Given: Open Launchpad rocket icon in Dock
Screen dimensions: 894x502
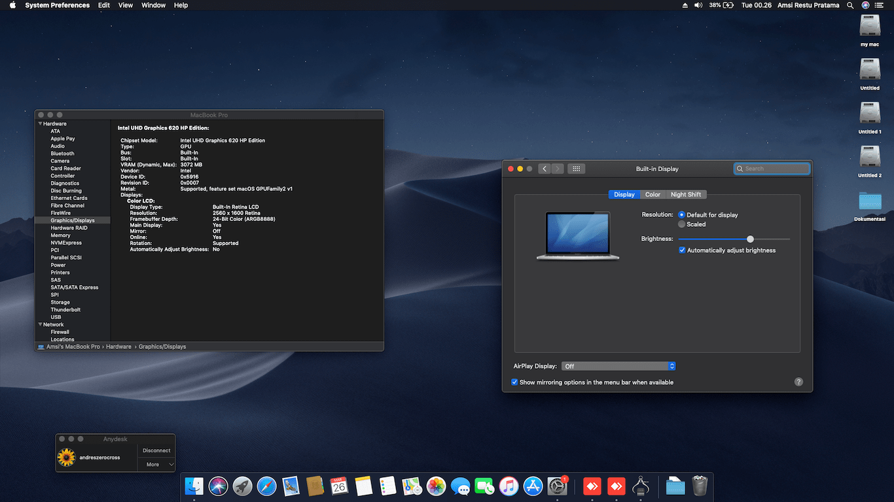Looking at the screenshot, I should [242, 486].
